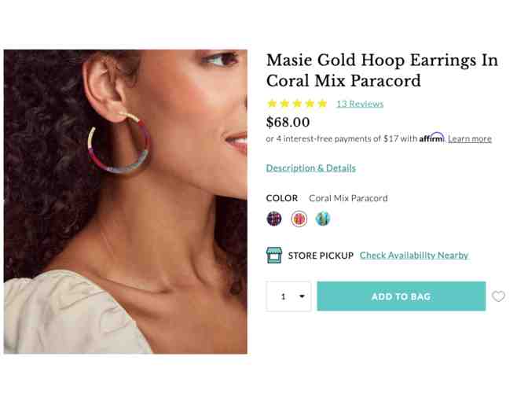The height and width of the screenshot is (401, 528).
Task: Check Availability Nearby for store pickup
Action: [414, 256]
